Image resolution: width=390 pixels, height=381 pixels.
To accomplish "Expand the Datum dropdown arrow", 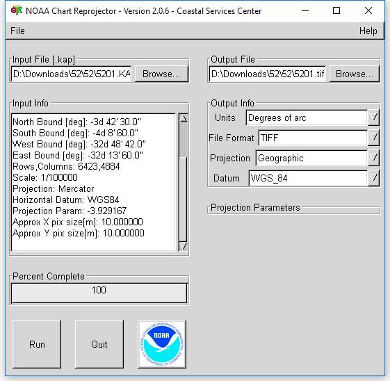I will [x=373, y=178].
